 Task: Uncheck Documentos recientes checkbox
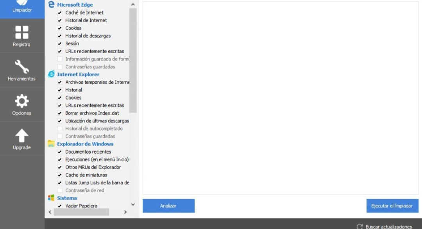(x=60, y=152)
